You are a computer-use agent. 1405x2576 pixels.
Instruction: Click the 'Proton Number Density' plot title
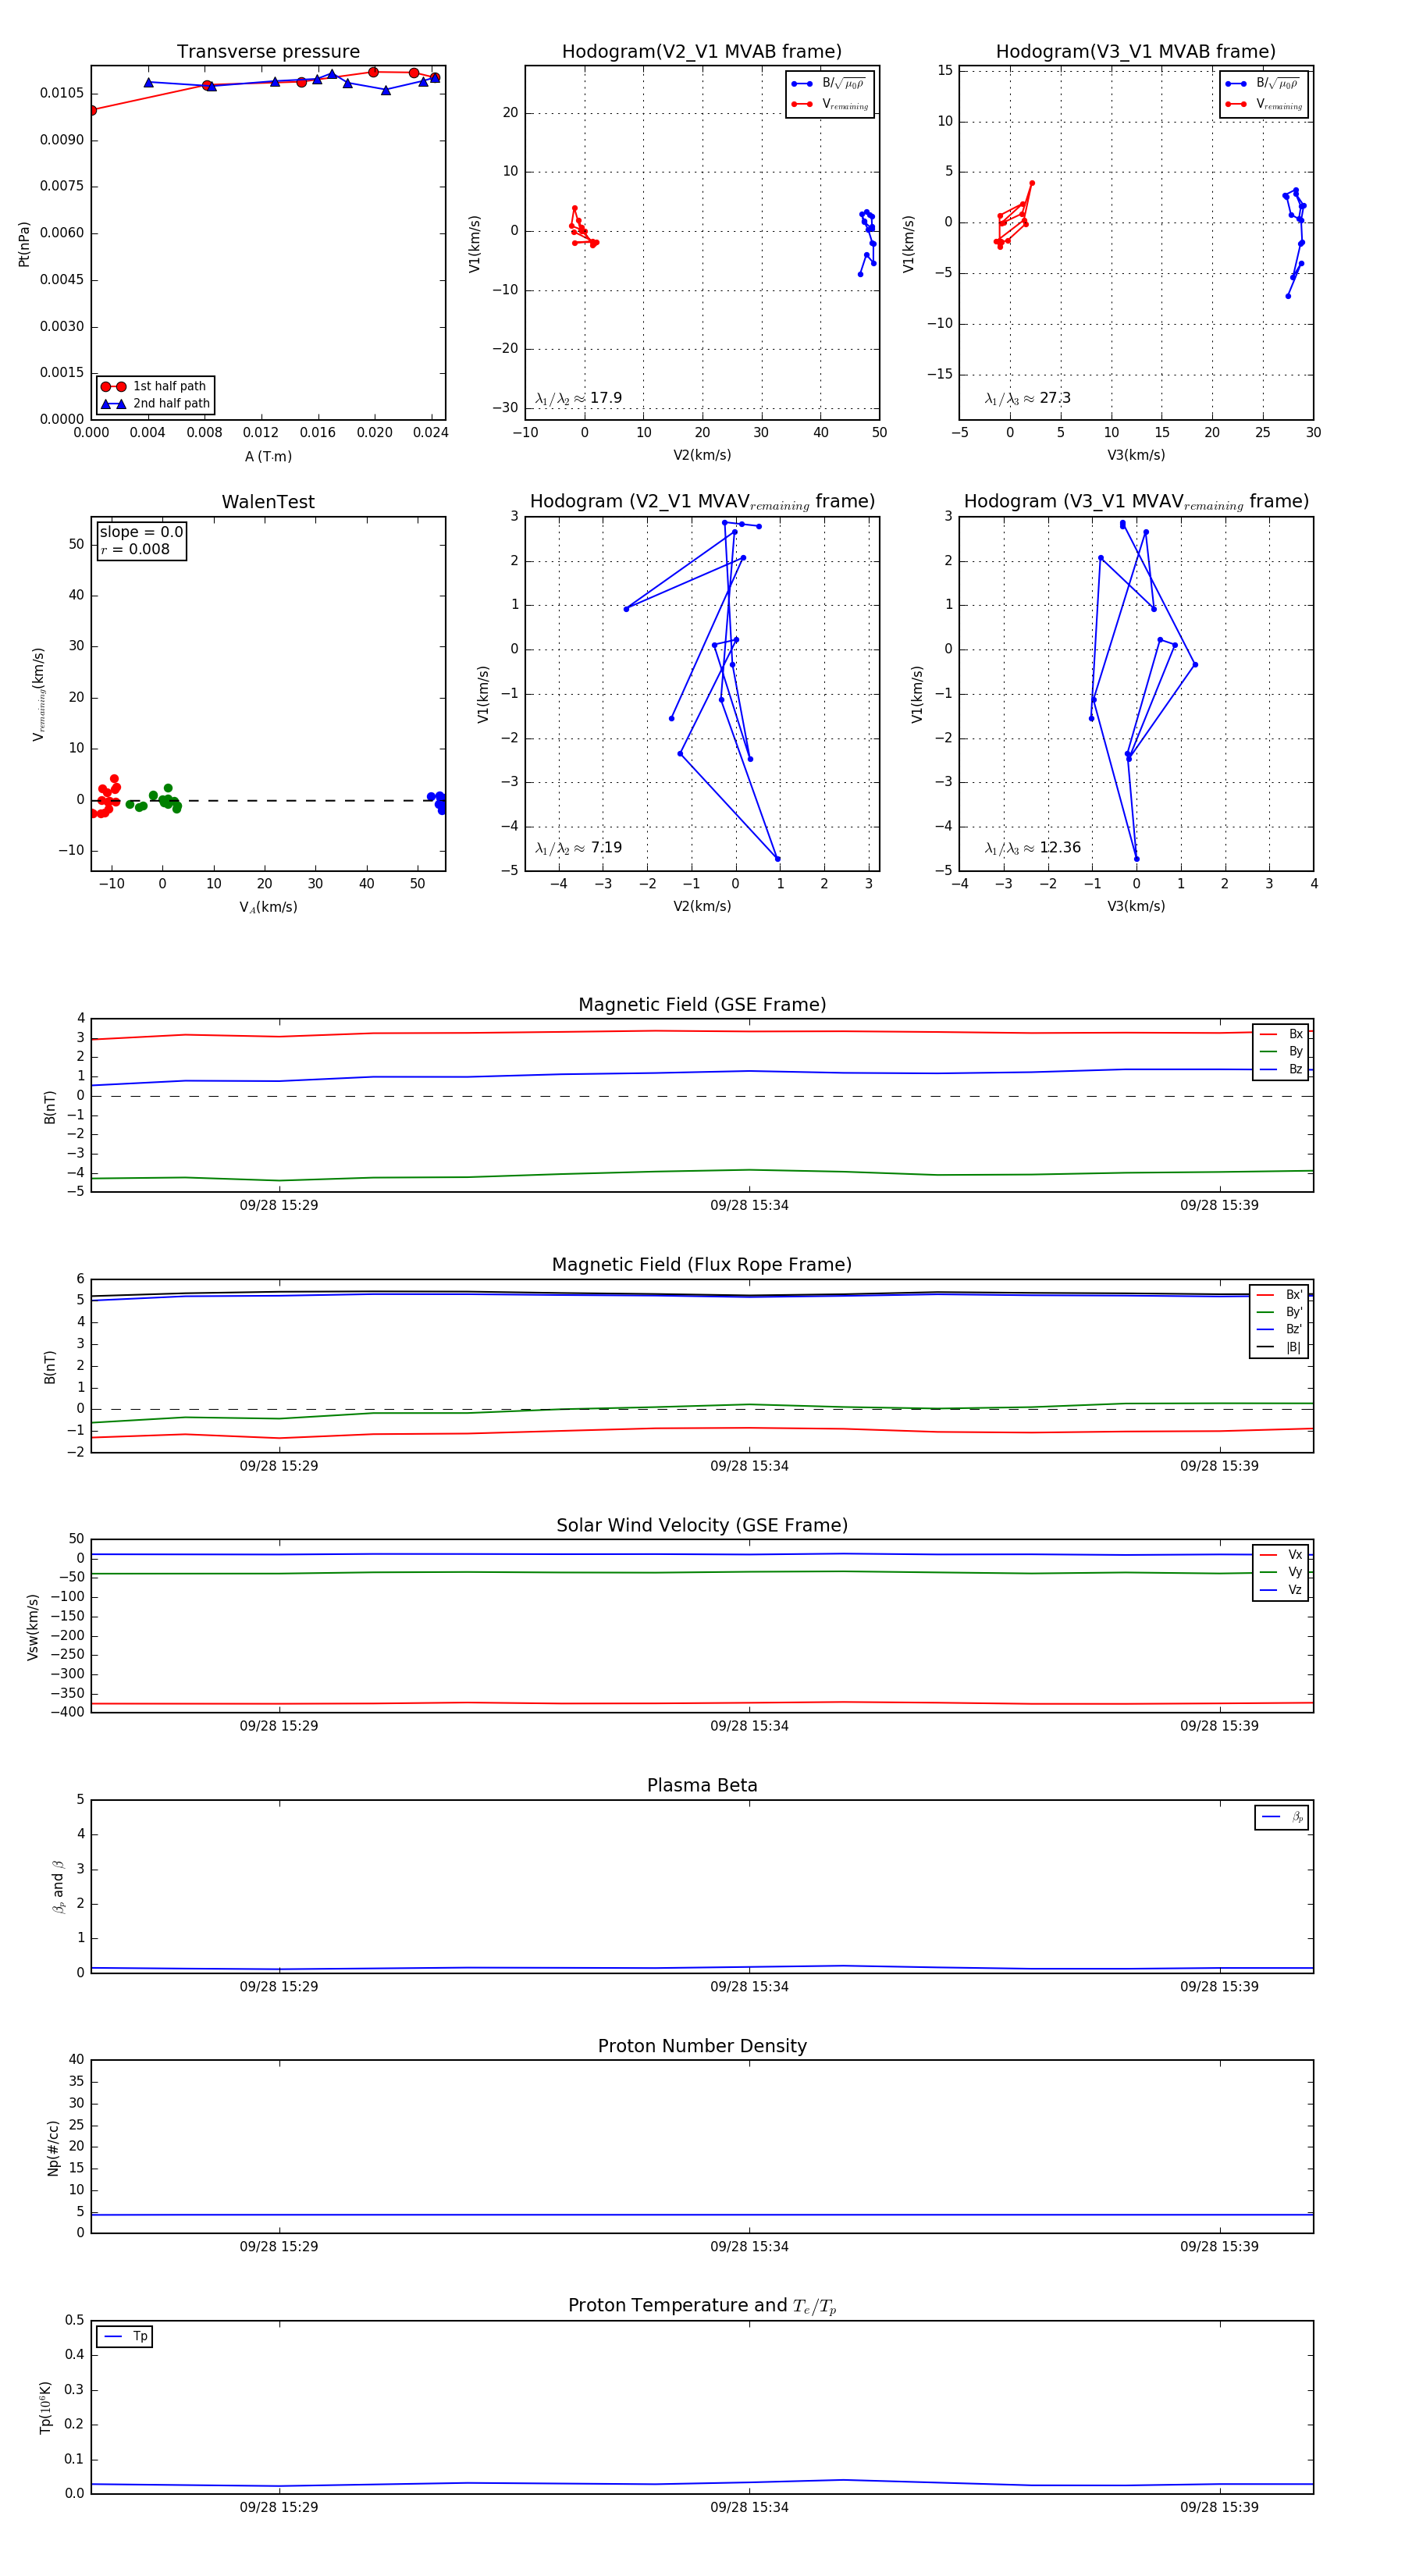tap(702, 2046)
